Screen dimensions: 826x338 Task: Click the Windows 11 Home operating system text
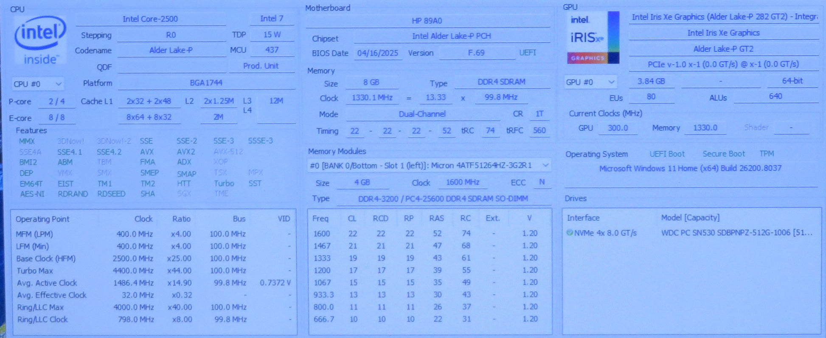690,169
